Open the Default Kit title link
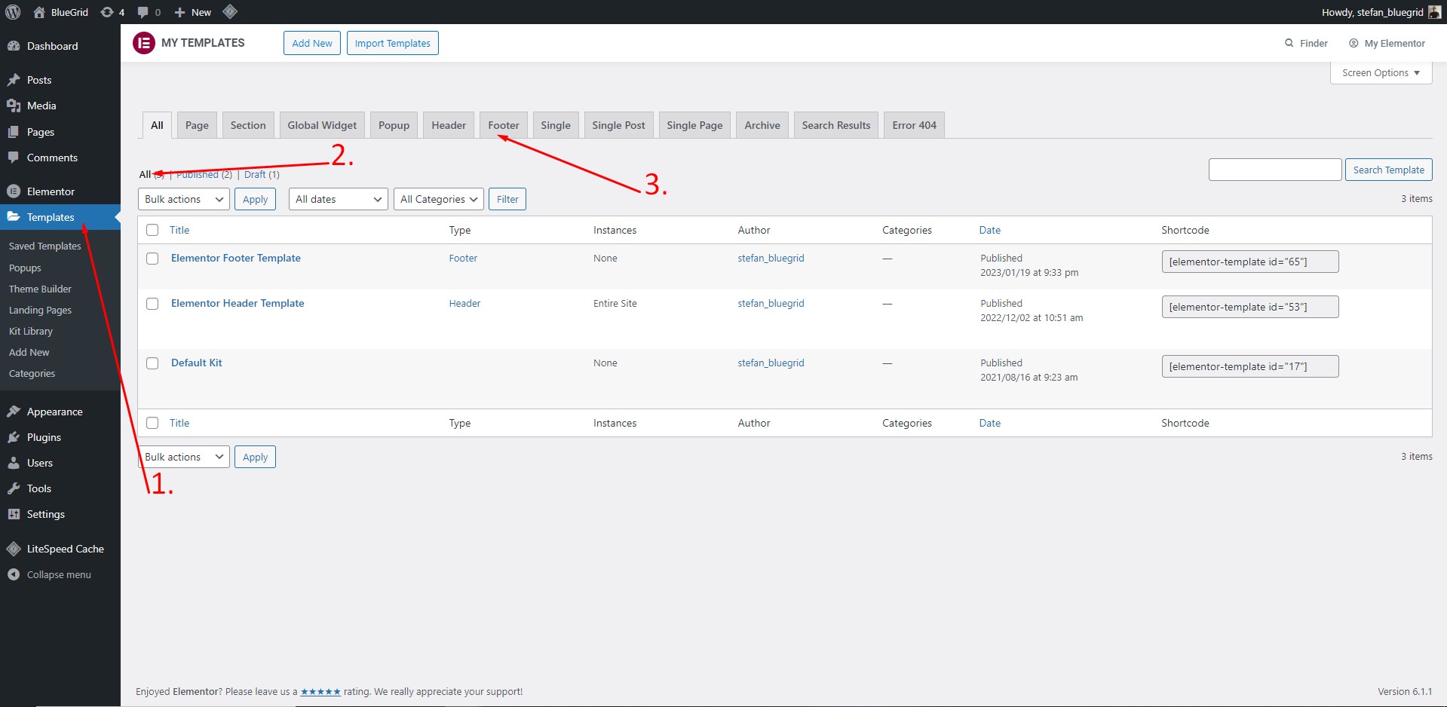The height and width of the screenshot is (707, 1447). [x=197, y=363]
